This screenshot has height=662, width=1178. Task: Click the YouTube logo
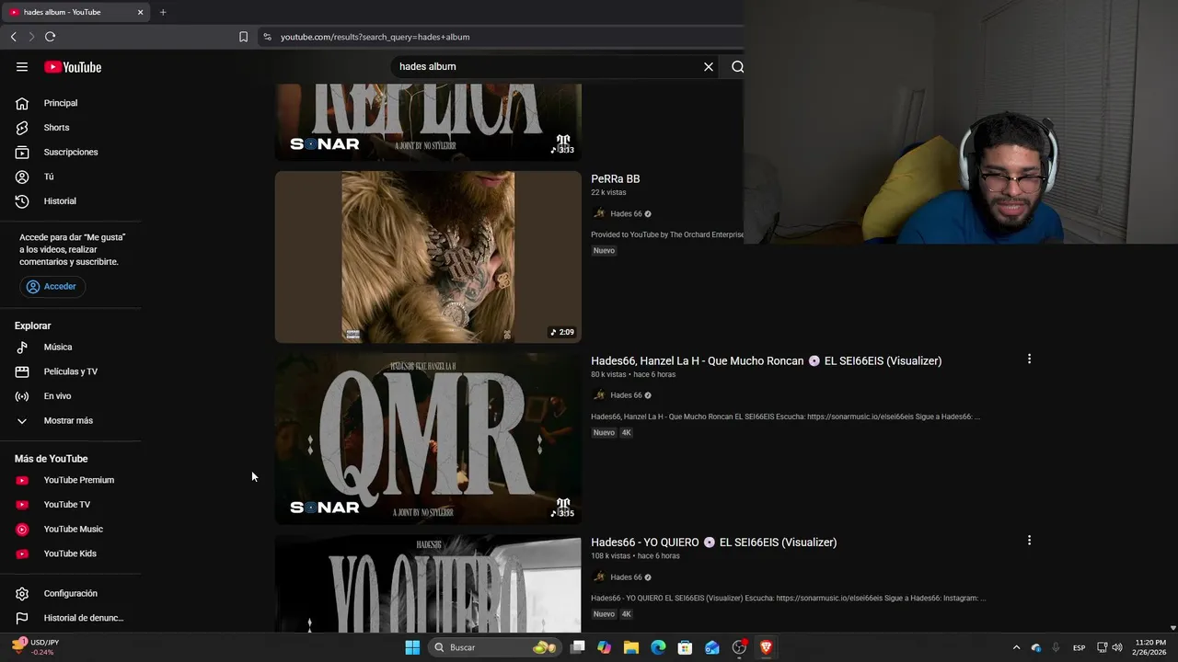(73, 67)
